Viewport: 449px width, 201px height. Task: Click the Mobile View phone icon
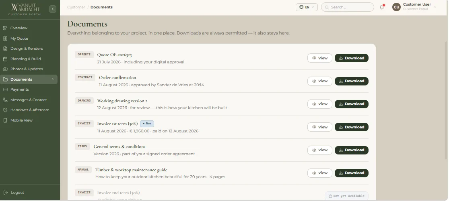tap(5, 120)
